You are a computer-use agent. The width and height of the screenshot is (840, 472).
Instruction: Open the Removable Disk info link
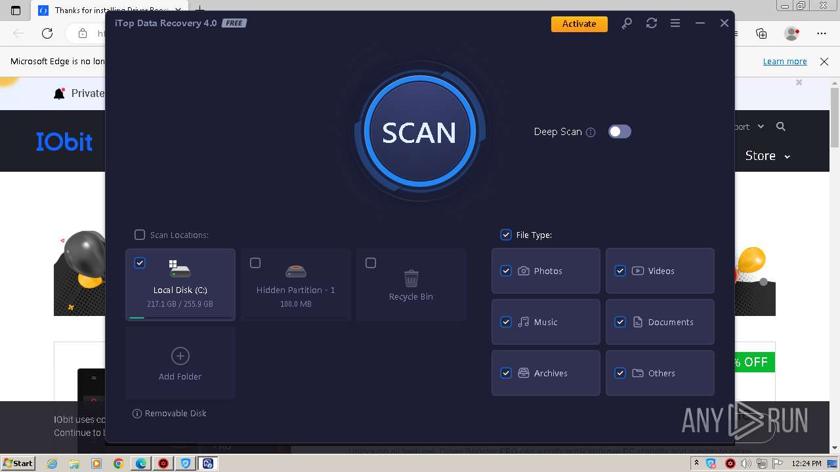tap(169, 414)
